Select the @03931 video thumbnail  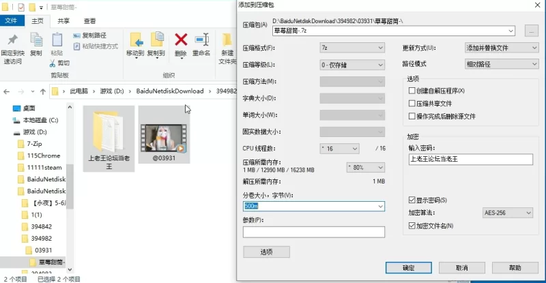164,134
